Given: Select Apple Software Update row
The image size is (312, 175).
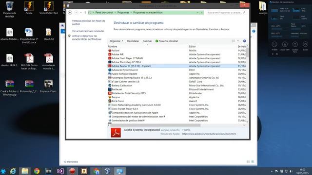Looking at the screenshot, I should tap(177, 74).
